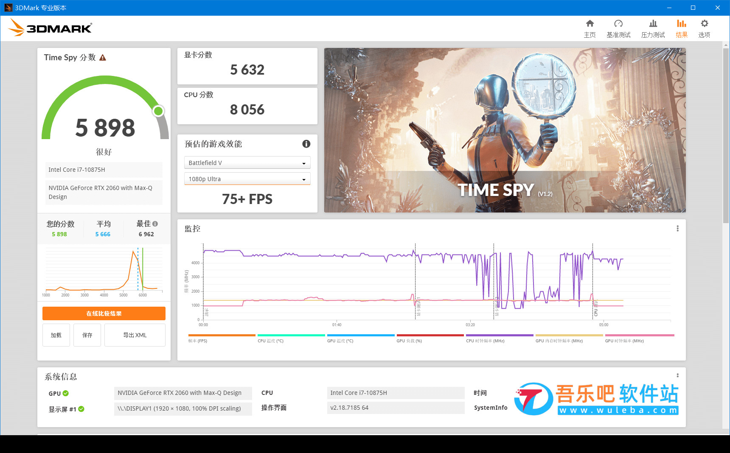Toggle the GPU 负载 (%) red legend
The width and height of the screenshot is (730, 453).
click(430, 338)
